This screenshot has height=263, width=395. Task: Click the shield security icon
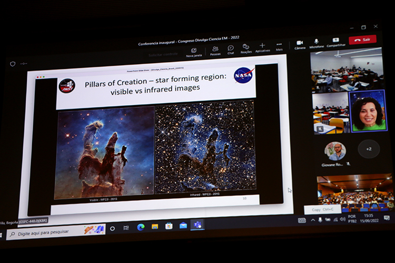[x=13, y=64]
